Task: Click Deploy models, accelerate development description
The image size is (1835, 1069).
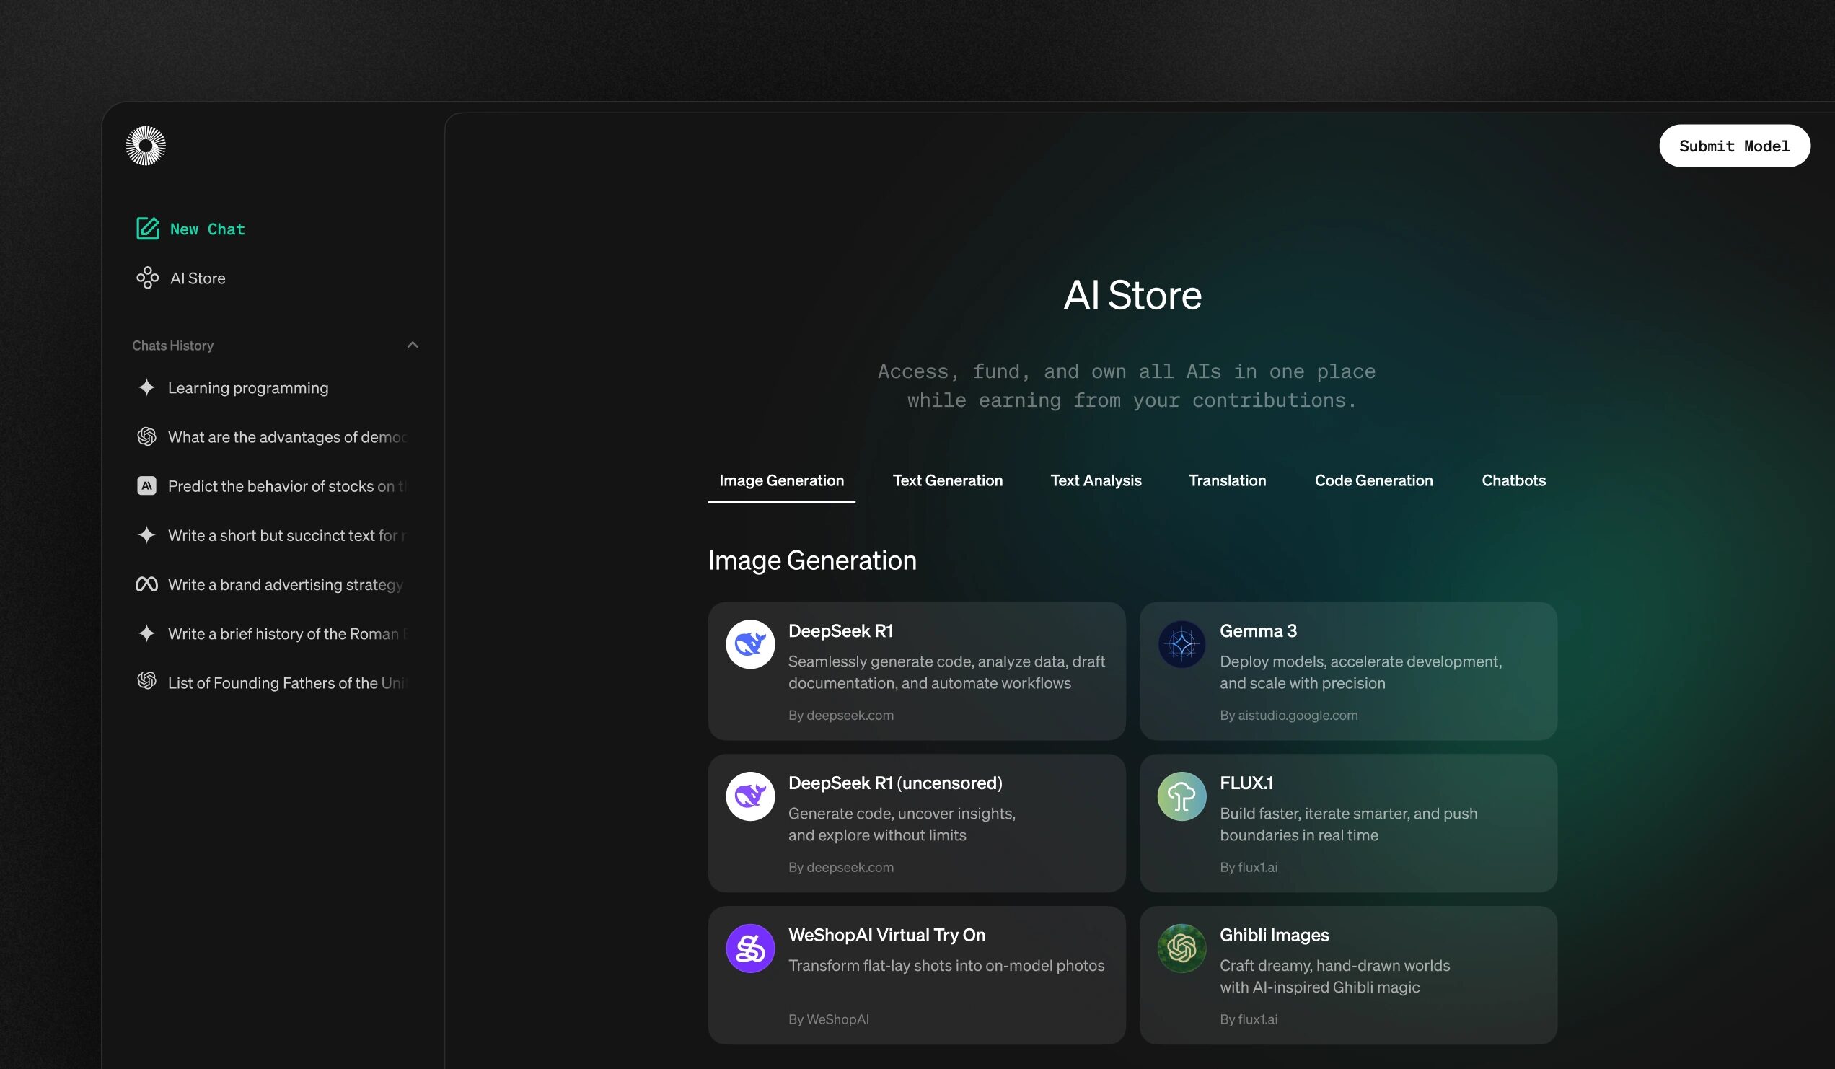Action: click(1360, 672)
